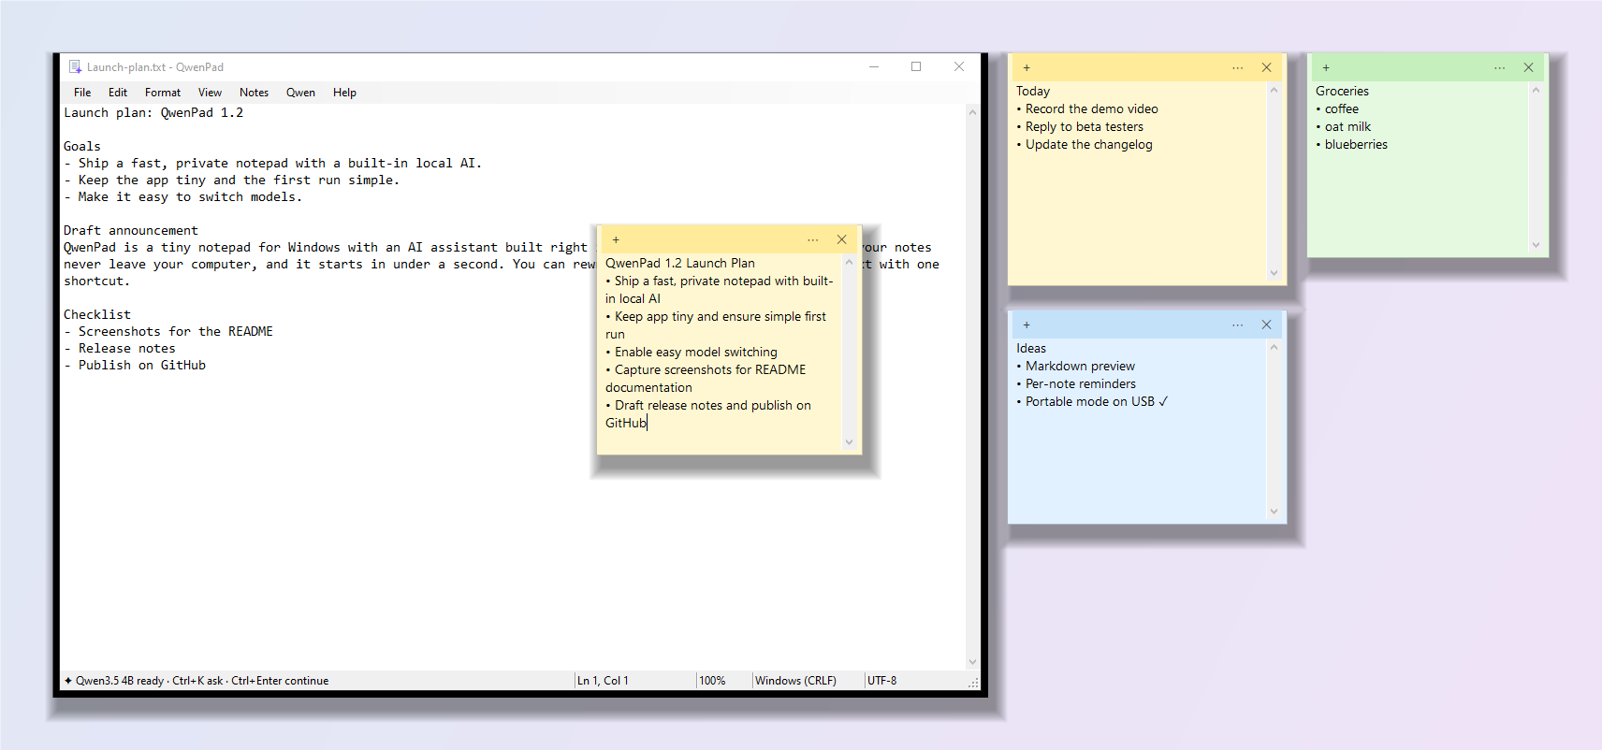The image size is (1602, 750).
Task: Maximize the QwenPad window
Action: pyautogui.click(x=916, y=66)
